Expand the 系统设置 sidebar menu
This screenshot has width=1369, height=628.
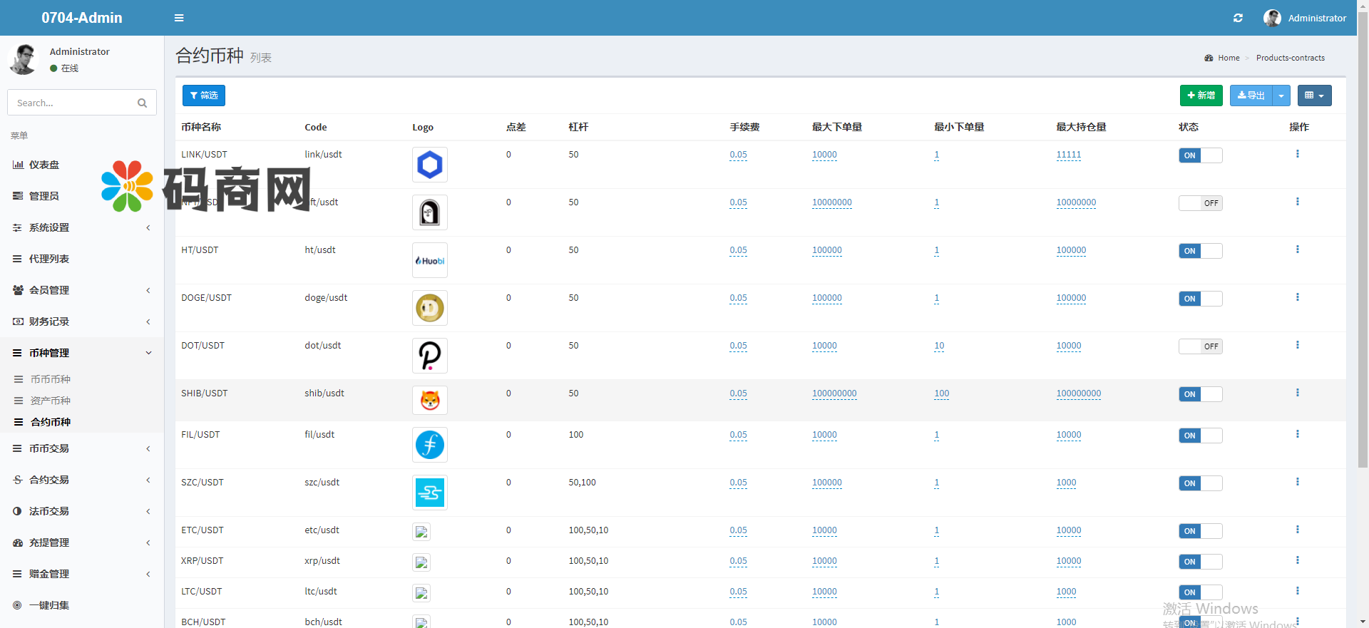pos(82,227)
